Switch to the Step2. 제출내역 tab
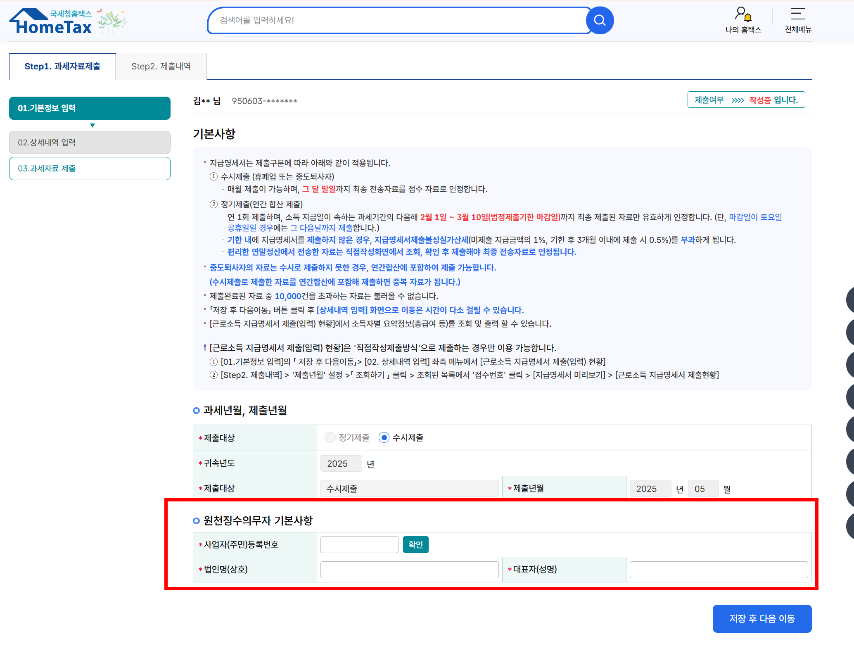Screen dimensions: 854x646 tap(161, 66)
